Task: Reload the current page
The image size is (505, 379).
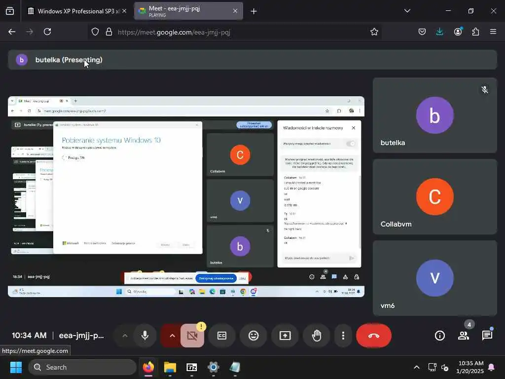Action: (47, 32)
